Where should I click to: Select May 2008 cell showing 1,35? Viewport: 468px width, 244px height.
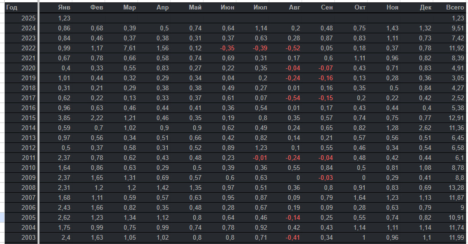(195, 188)
